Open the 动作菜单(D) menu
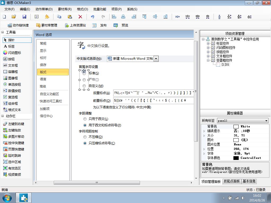The image size is (271, 203). (x=44, y=9)
